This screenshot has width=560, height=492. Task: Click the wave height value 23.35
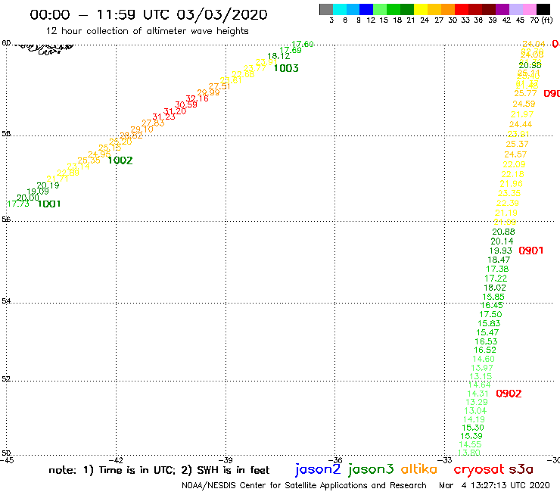coord(509,193)
